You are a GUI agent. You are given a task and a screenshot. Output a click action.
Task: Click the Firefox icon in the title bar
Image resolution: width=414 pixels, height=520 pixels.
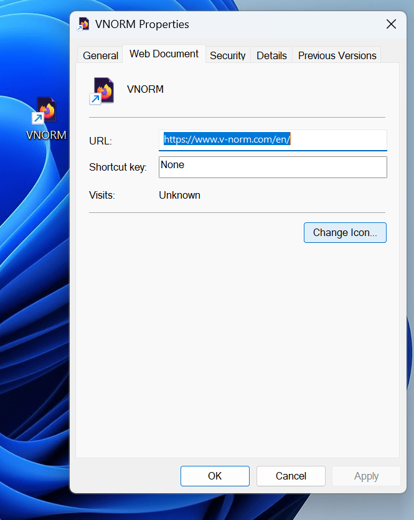(83, 24)
